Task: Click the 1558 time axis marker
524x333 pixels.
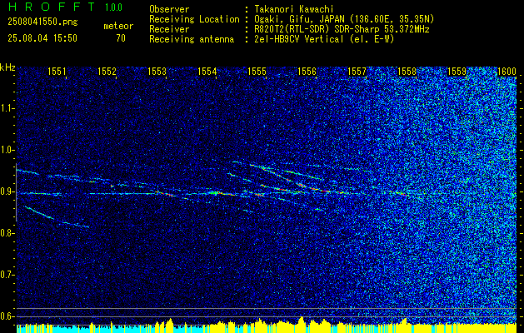Action: (x=407, y=71)
